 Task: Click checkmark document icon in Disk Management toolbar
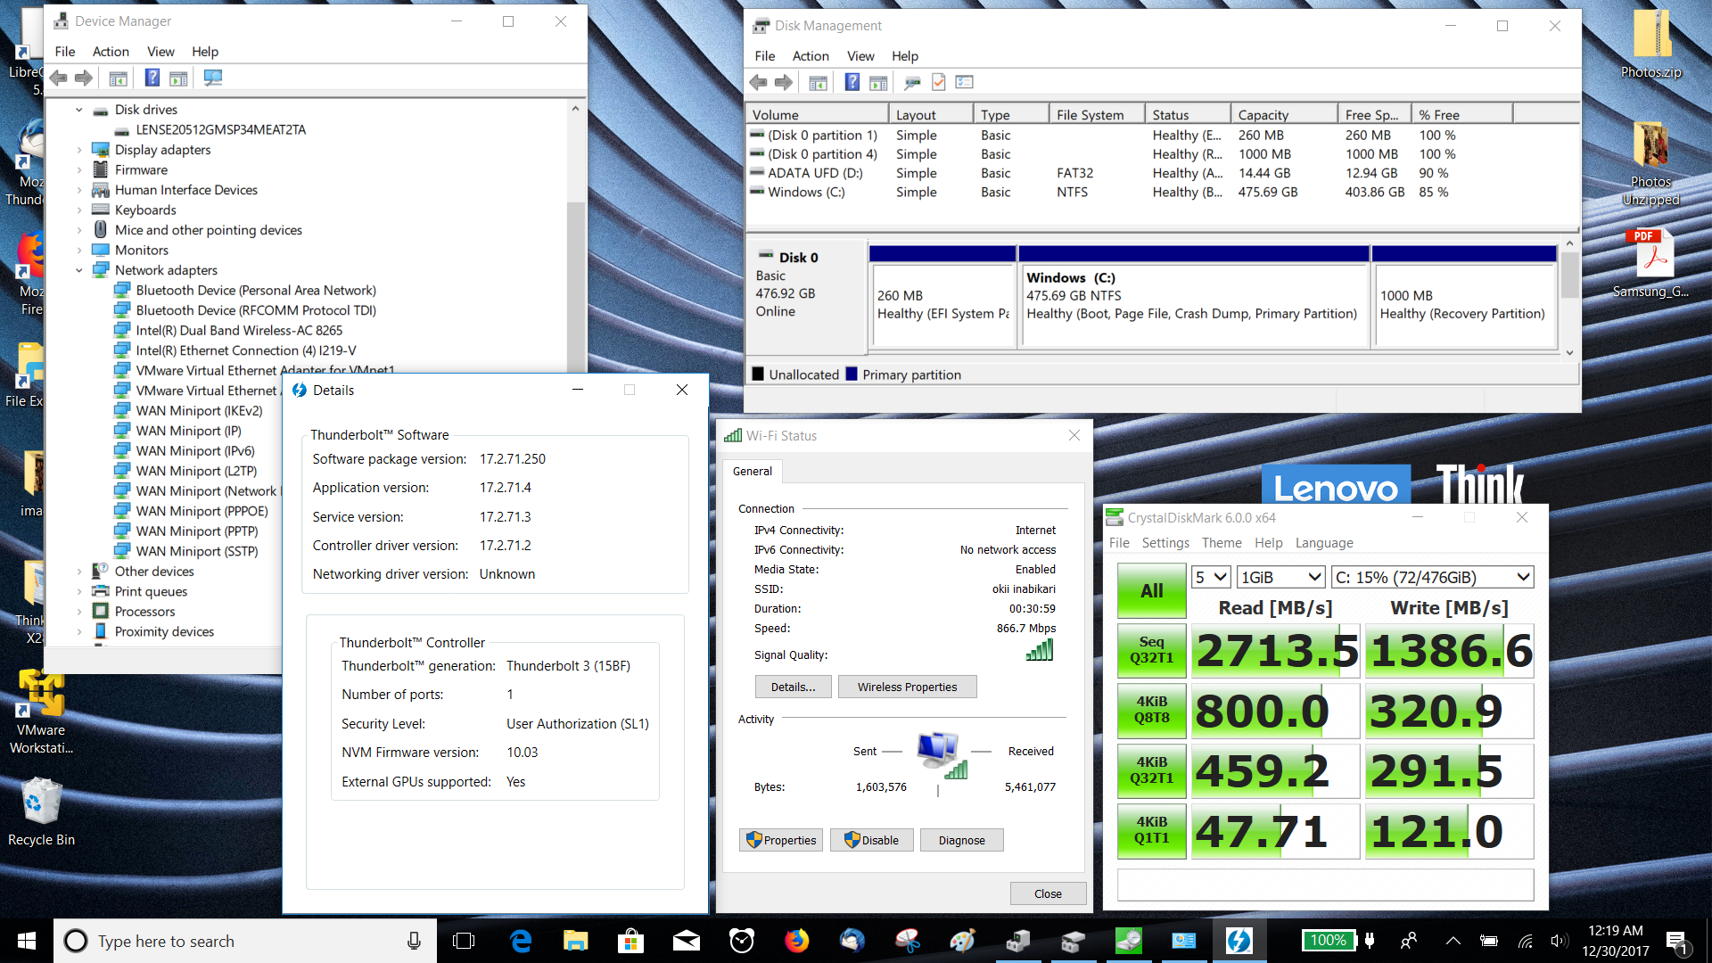(938, 83)
